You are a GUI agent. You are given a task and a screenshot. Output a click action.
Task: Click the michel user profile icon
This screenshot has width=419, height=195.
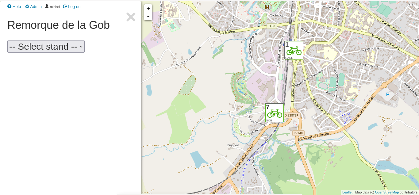47,6
